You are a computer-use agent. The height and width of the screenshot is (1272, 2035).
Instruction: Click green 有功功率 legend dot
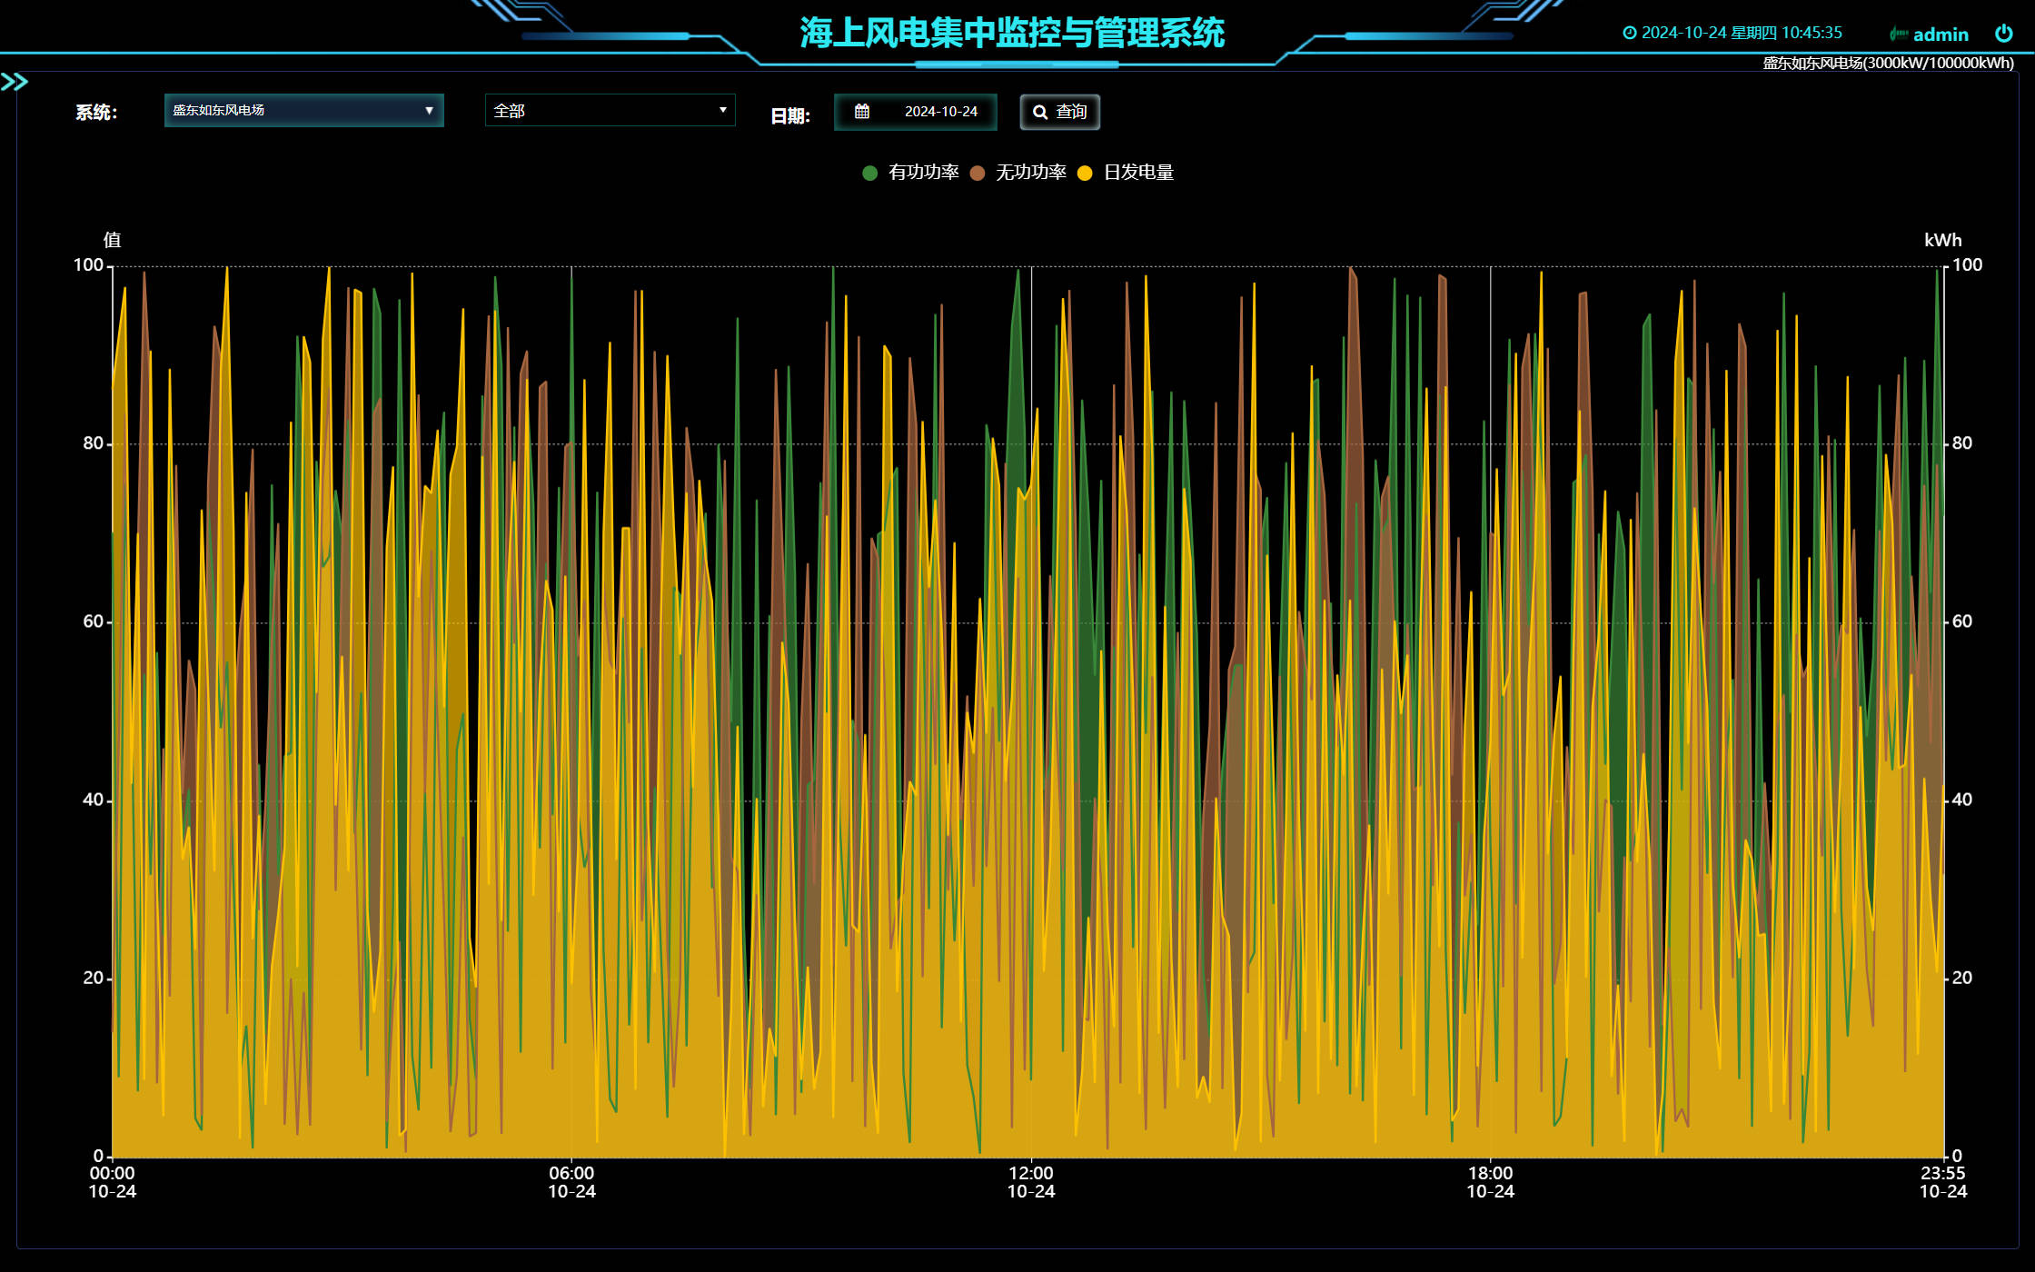(x=869, y=174)
